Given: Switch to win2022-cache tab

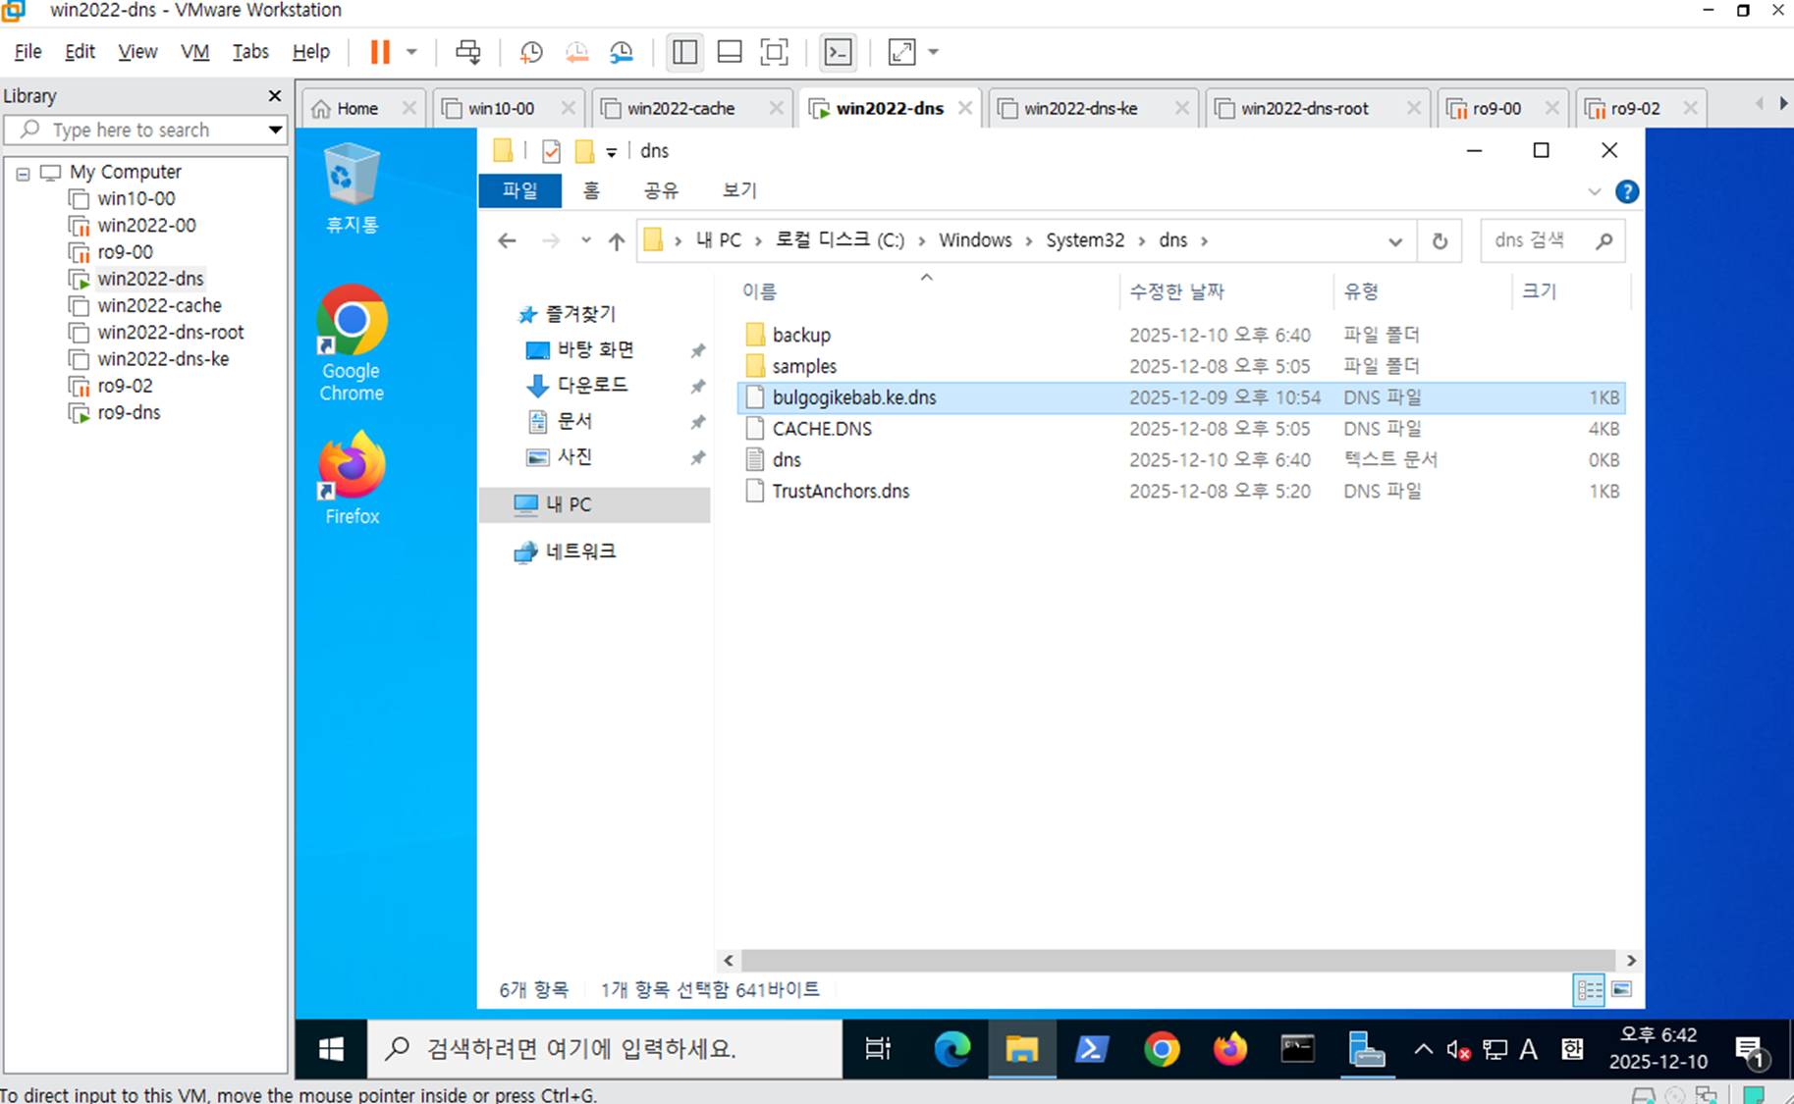Looking at the screenshot, I should [680, 108].
